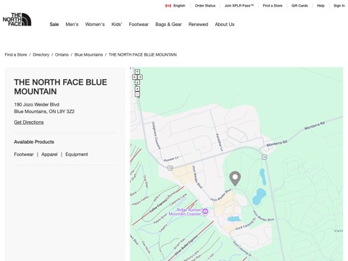
Task: Click Join XPLR Pass link
Action: [x=239, y=6]
